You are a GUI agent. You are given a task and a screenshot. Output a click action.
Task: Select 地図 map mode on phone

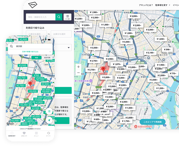pyautogui.click(x=36, y=58)
